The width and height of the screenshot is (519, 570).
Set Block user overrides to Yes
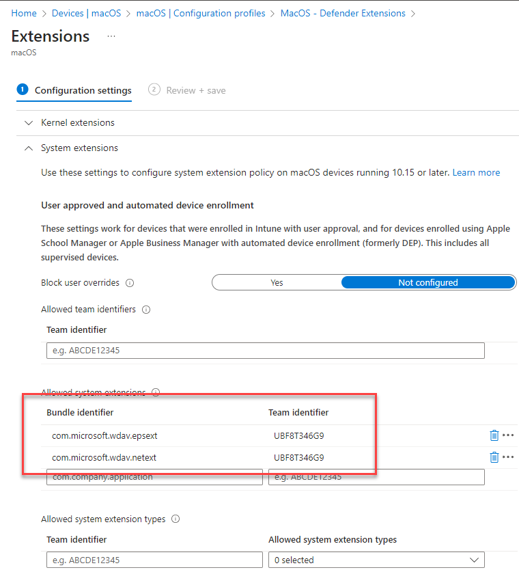click(277, 282)
